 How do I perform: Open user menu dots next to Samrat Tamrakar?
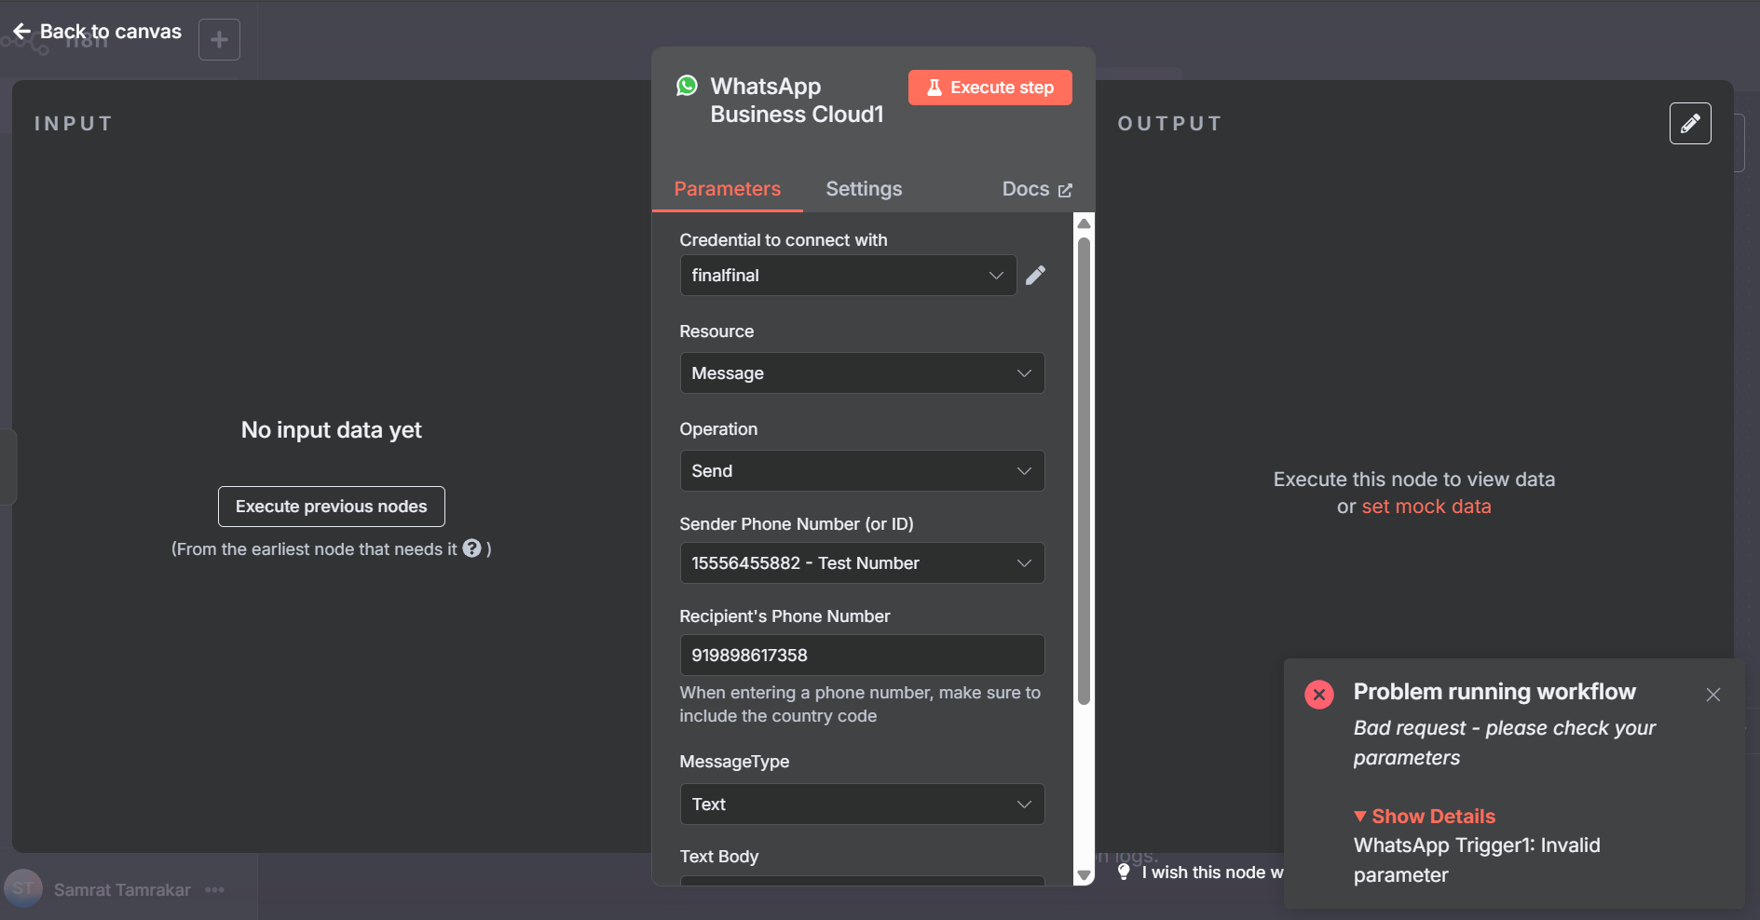pyautogui.click(x=215, y=890)
